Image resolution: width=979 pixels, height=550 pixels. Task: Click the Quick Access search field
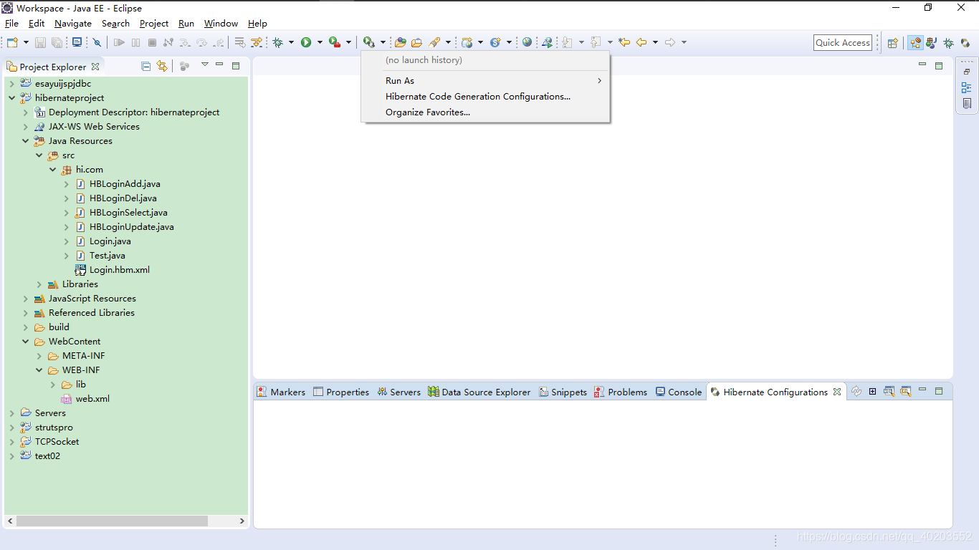click(x=843, y=43)
